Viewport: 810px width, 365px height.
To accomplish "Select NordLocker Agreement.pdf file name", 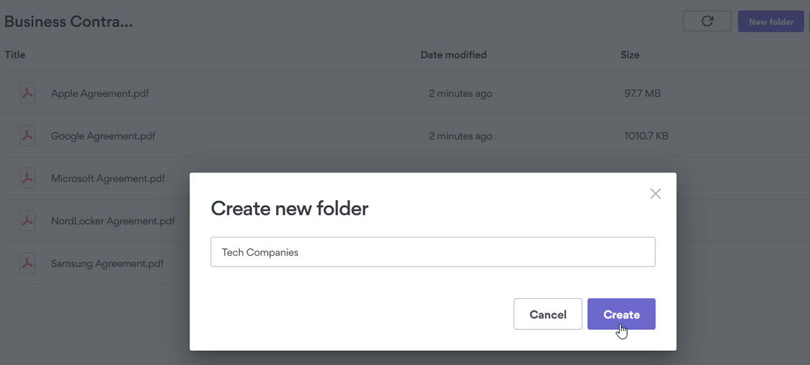I will [113, 221].
